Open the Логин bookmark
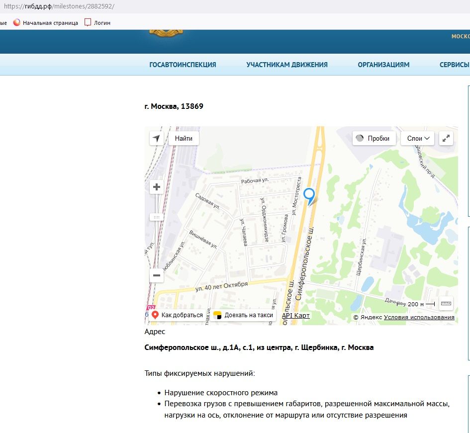 click(97, 23)
